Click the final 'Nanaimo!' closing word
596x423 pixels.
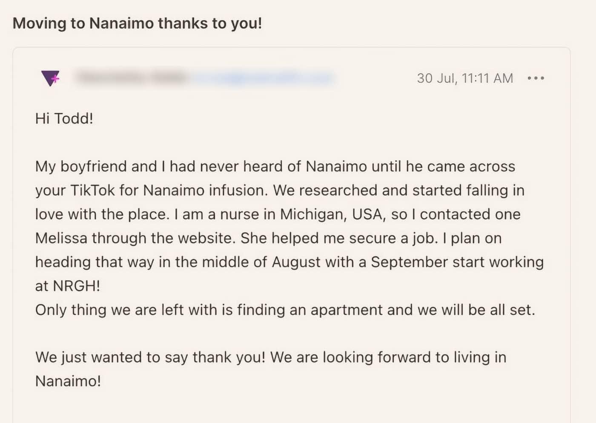[68, 381]
